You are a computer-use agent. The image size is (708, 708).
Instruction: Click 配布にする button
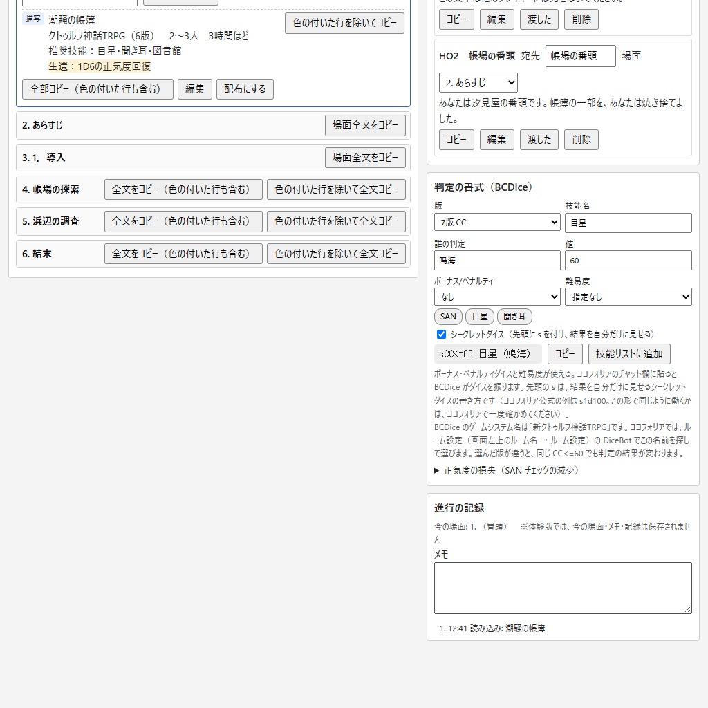pyautogui.click(x=245, y=89)
